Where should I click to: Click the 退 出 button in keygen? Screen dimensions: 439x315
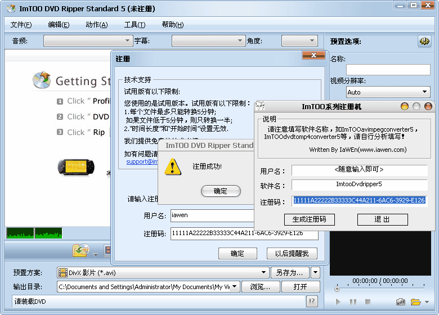pos(383,219)
